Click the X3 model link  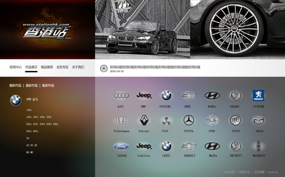pos(28,145)
